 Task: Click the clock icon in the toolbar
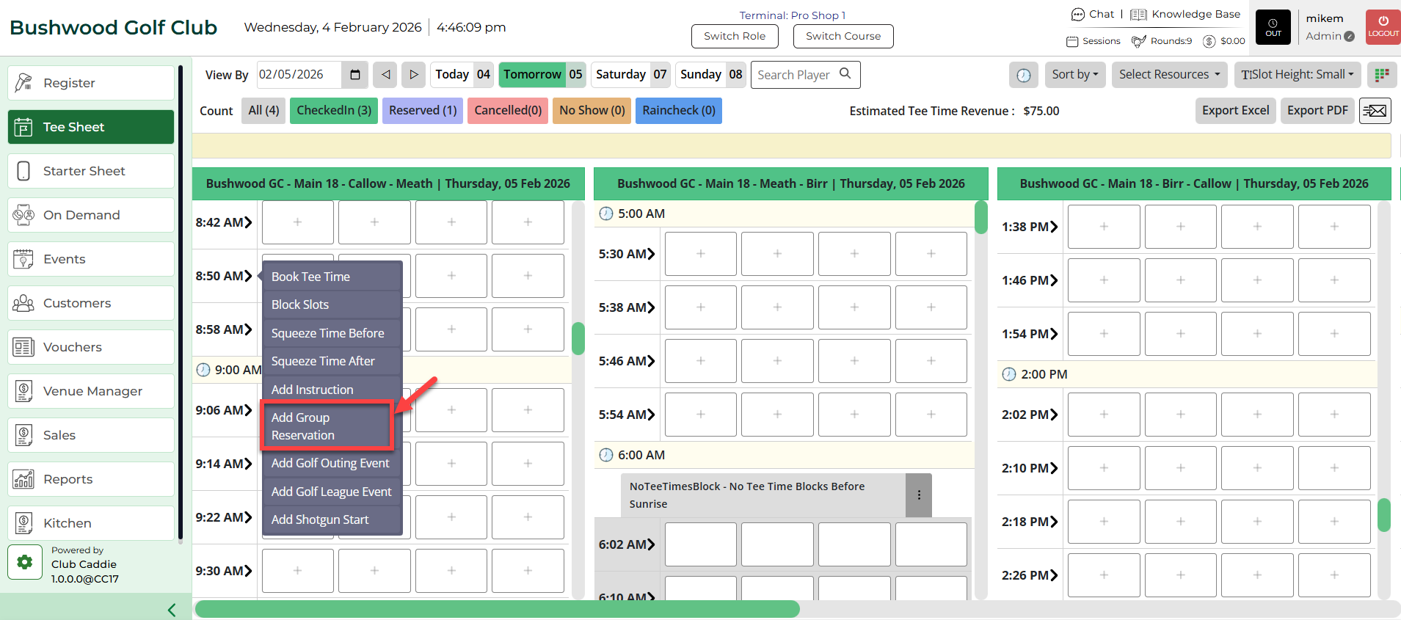pyautogui.click(x=1023, y=75)
